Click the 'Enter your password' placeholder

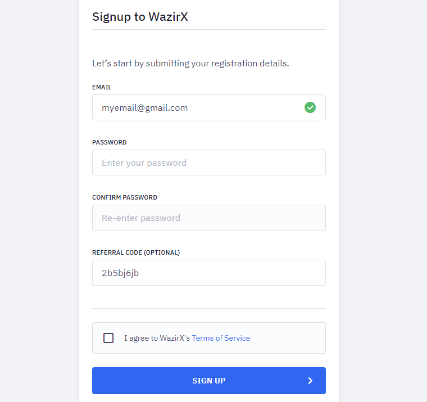(144, 163)
